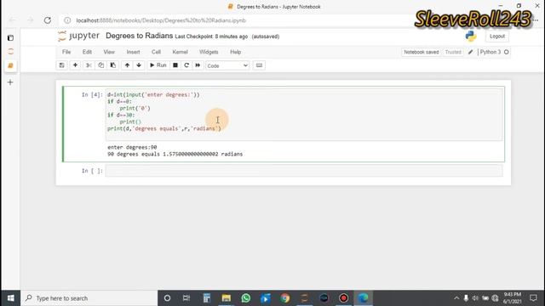Open the Calculator app on taskbar
545x306 pixels.
tap(207, 298)
